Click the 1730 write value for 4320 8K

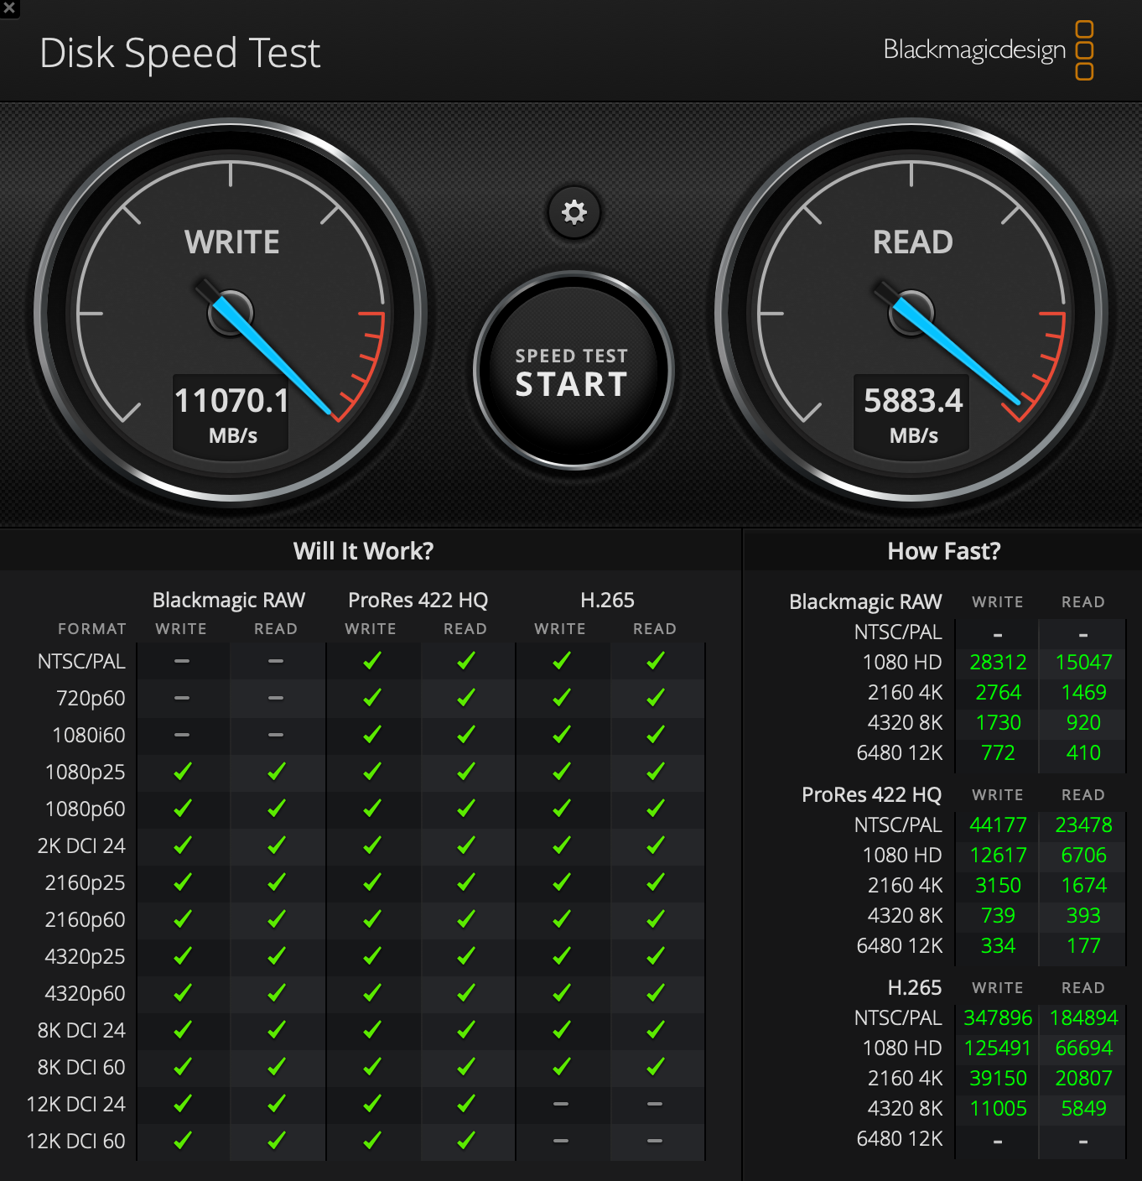pyautogui.click(x=998, y=723)
